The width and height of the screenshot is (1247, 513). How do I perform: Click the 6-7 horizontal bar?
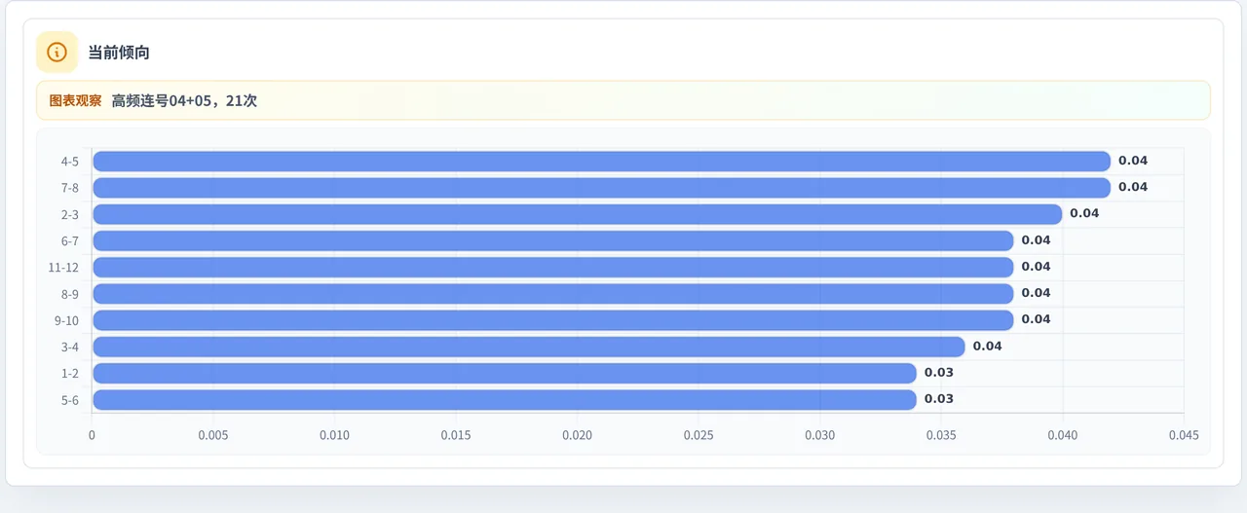tap(552, 240)
